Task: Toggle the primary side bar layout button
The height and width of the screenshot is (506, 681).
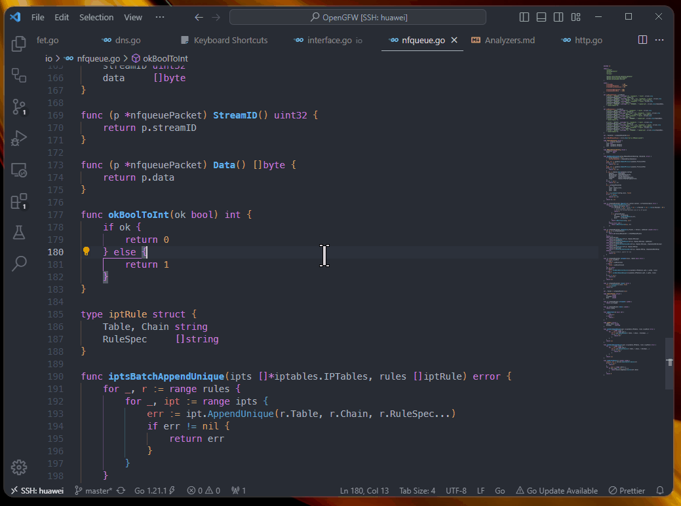Action: [x=524, y=17]
